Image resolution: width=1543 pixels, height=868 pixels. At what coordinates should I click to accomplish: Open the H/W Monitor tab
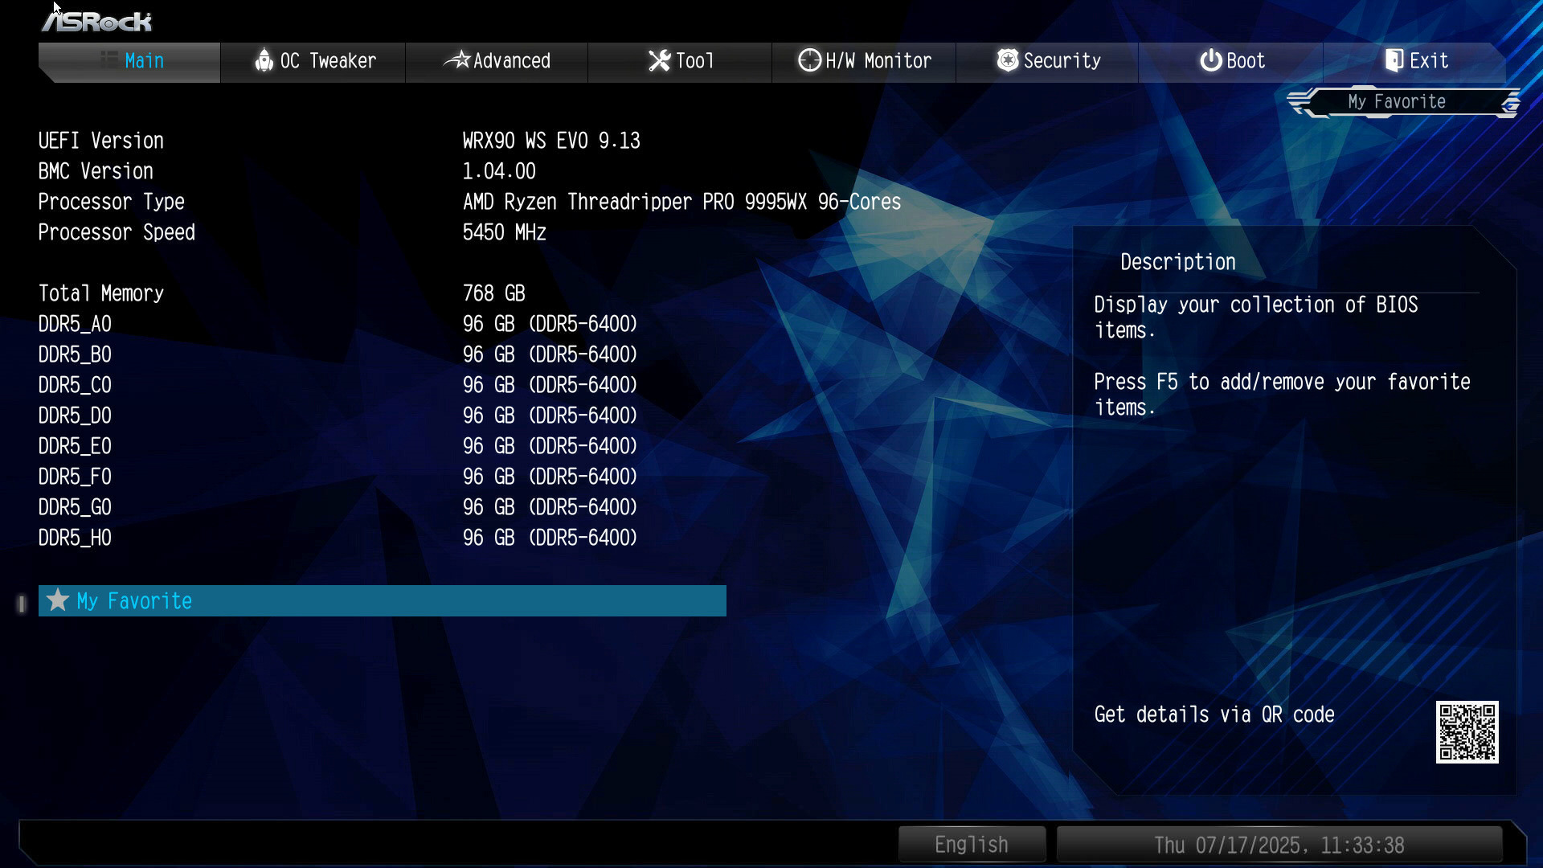[864, 62]
